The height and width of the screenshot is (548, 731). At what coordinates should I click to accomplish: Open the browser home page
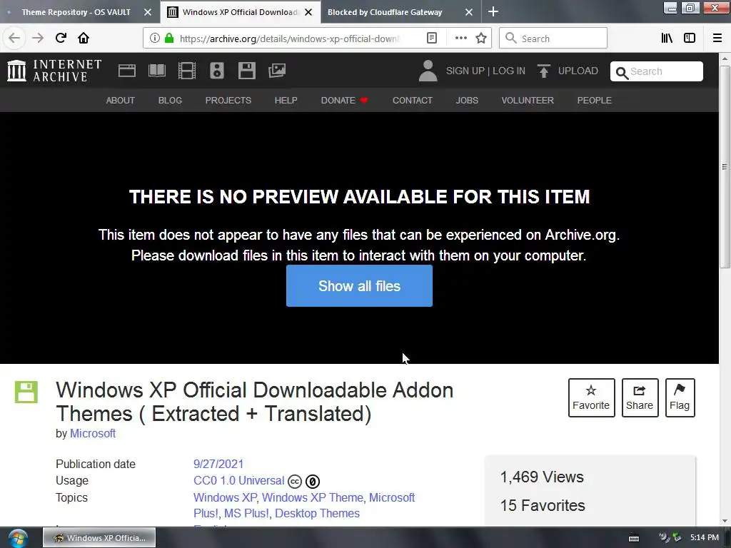(84, 39)
